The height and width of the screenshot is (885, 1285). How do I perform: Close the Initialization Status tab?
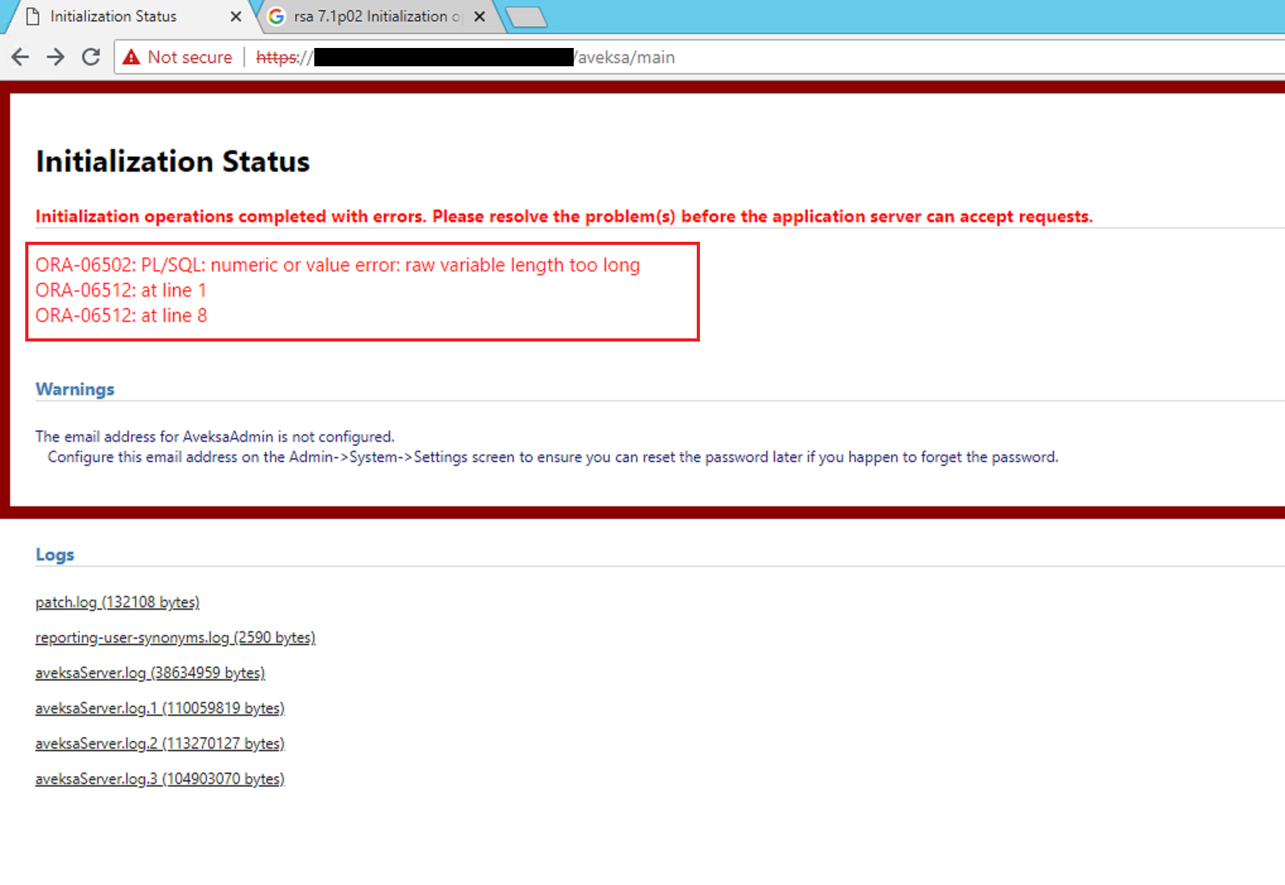pos(235,16)
